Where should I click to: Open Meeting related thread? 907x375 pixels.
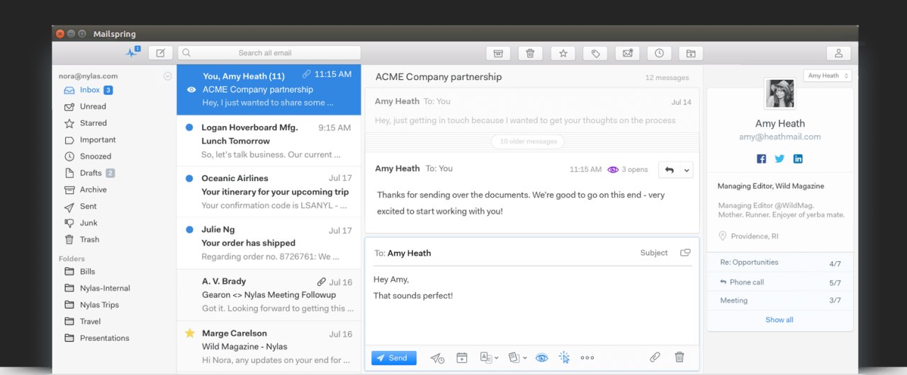click(x=780, y=301)
